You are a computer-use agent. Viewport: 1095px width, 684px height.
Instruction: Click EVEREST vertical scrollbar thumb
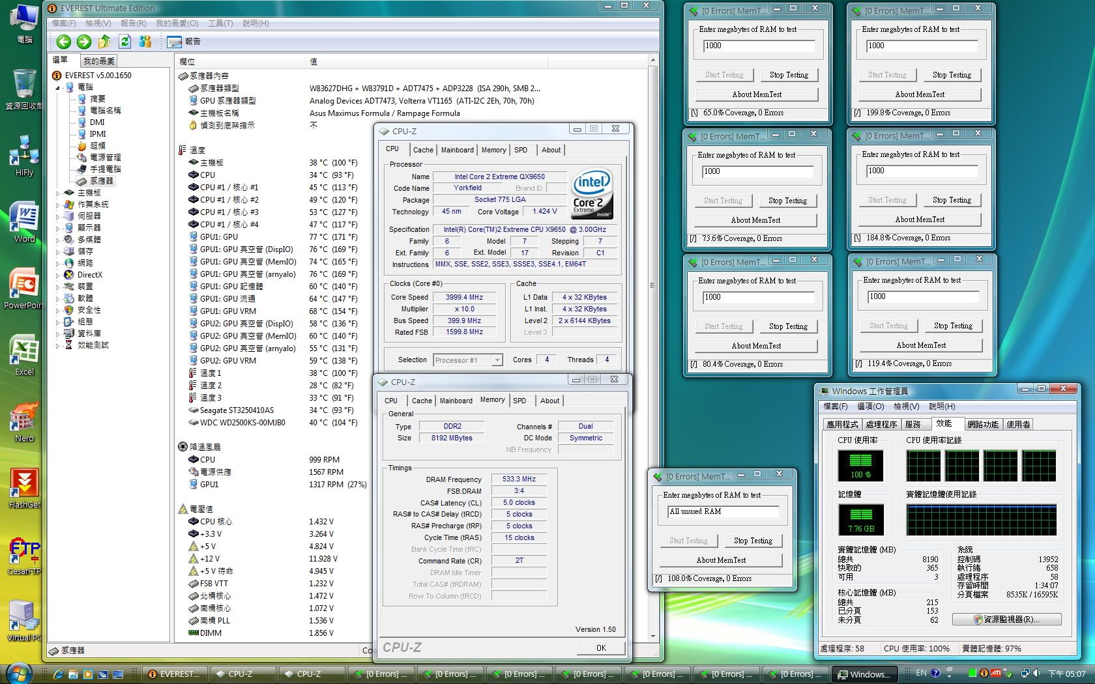[652, 285]
